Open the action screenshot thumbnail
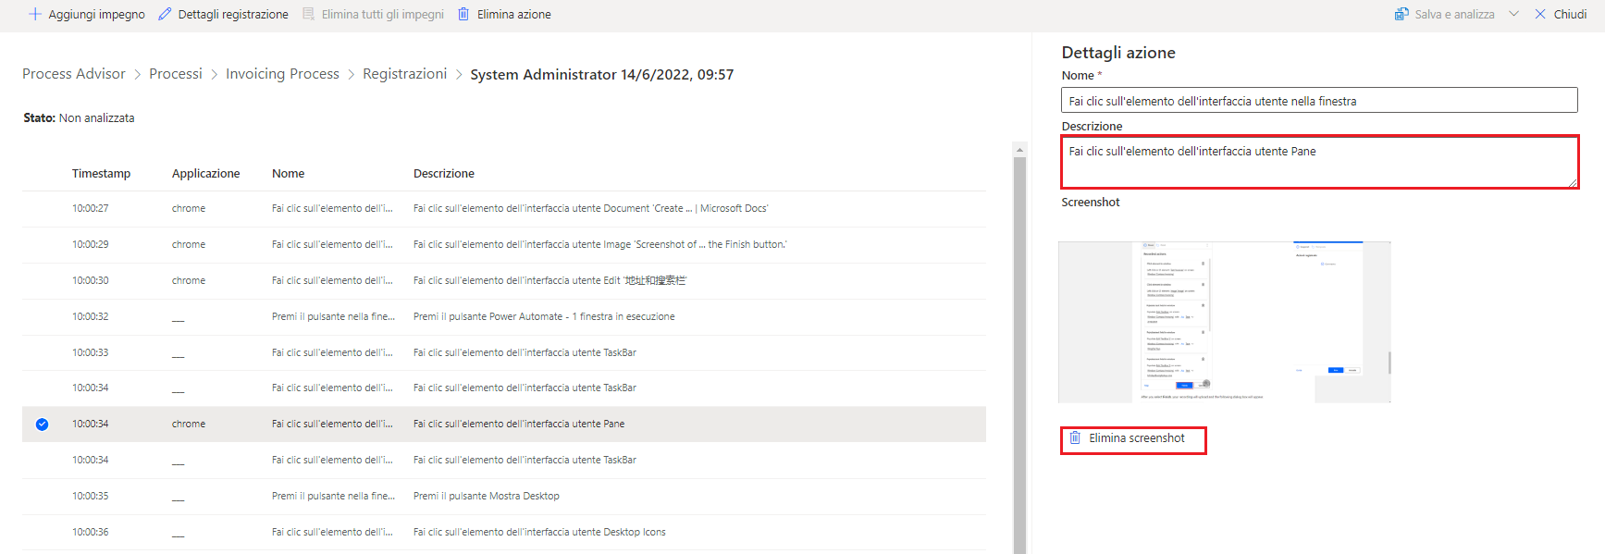The width and height of the screenshot is (1605, 554). [1224, 322]
